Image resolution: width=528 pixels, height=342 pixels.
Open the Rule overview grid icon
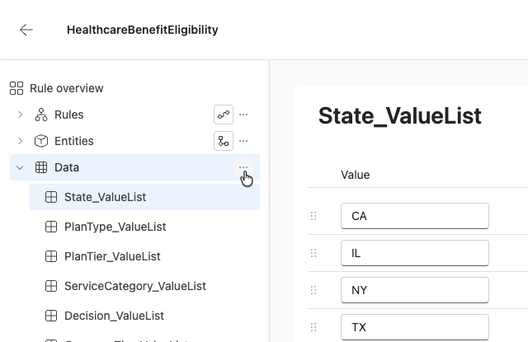[16, 88]
